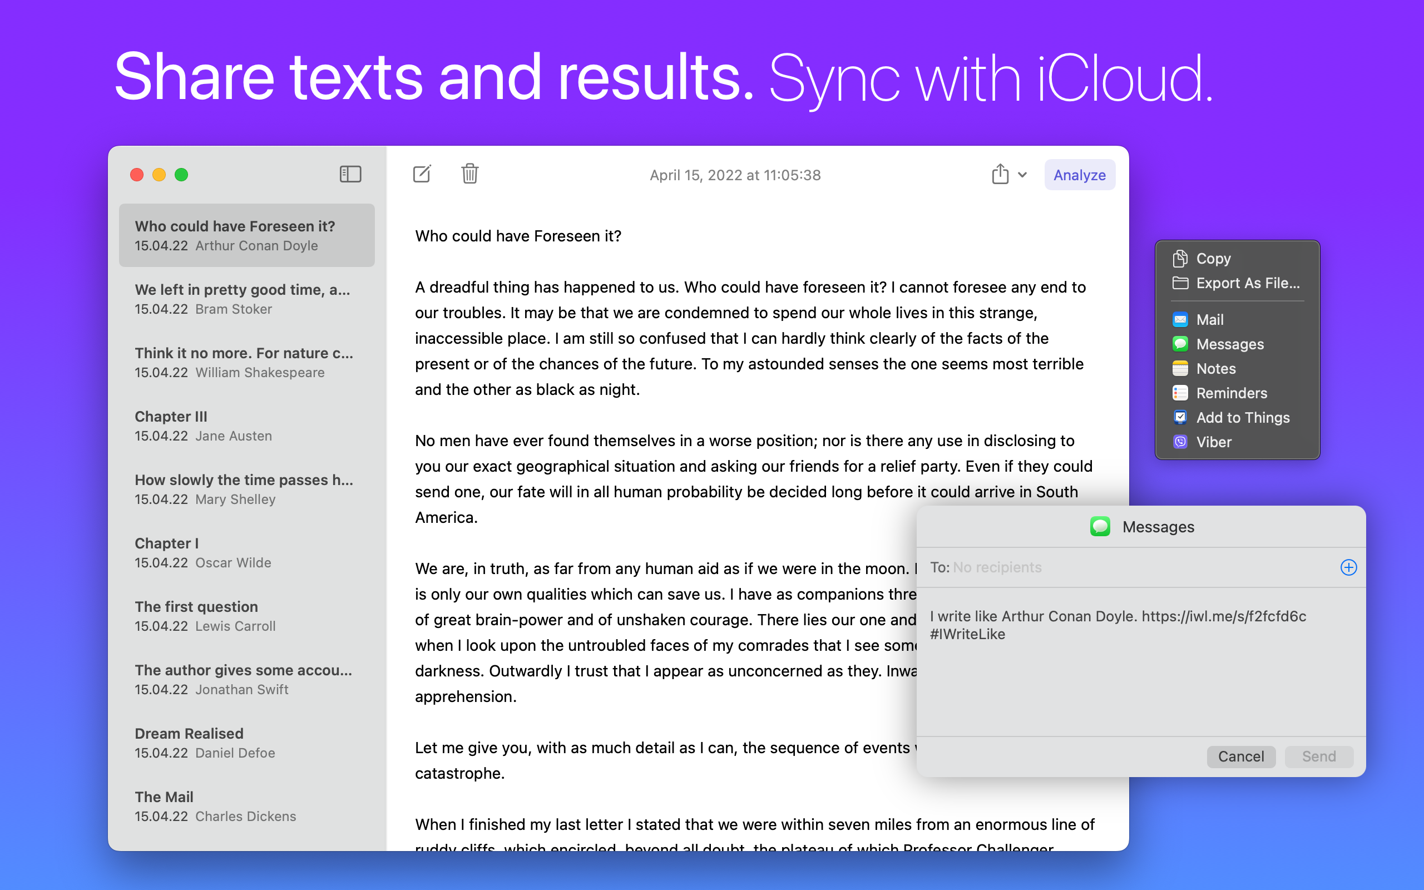Expand share options chevron beside share icon
Screen dimensions: 1424x890
click(1023, 175)
